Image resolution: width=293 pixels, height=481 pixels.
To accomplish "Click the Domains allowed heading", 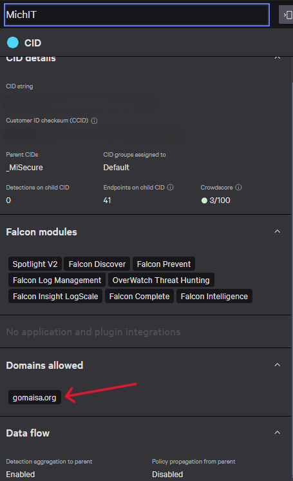I will click(44, 366).
